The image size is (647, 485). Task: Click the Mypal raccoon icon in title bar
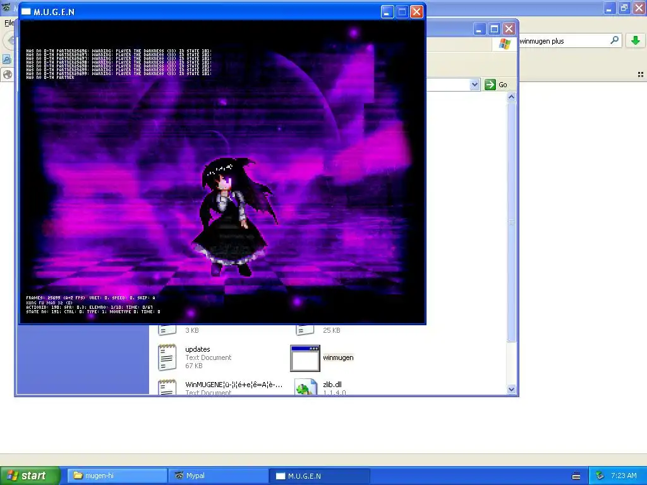click(x=6, y=6)
